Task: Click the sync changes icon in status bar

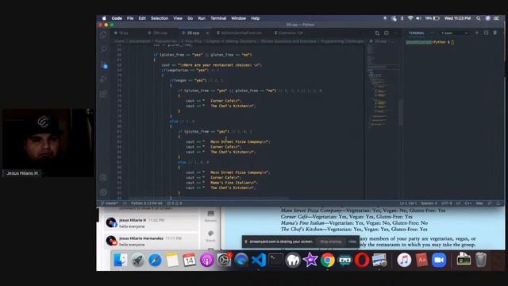Action: click(x=125, y=203)
